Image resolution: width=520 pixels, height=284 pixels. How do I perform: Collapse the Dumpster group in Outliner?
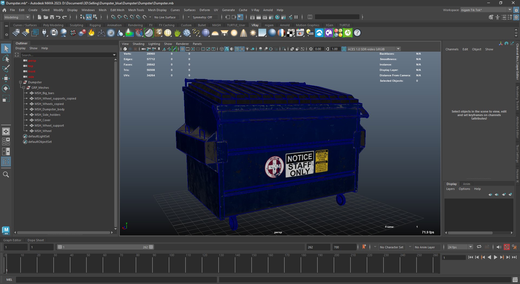click(20, 82)
